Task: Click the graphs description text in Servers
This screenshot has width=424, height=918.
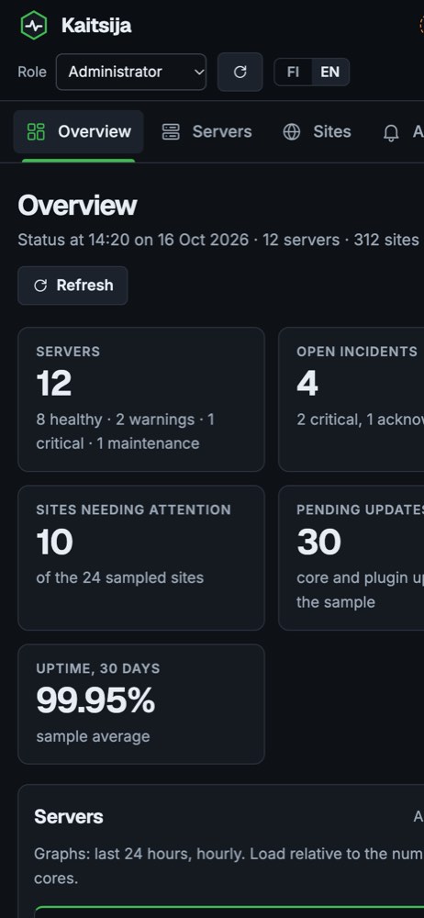Action: coord(229,867)
